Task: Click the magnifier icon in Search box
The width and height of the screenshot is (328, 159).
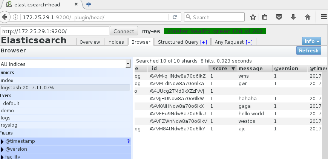Action: [189, 17]
